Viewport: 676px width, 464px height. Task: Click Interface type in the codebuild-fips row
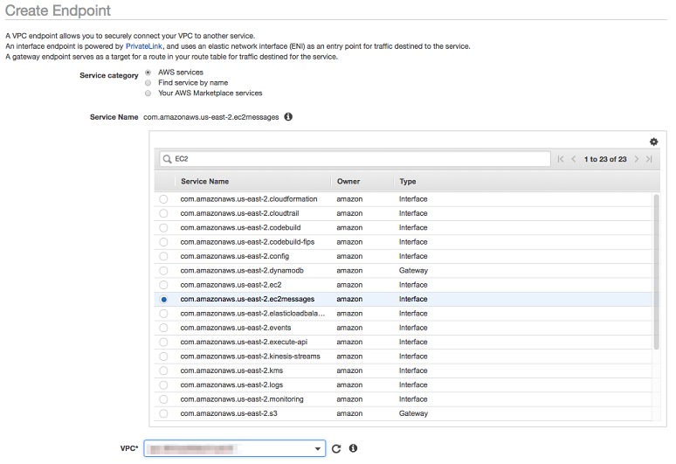tap(413, 242)
